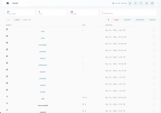The image size is (161, 113).
Task: Open actions menu for the notifications row
Action: (x=154, y=64)
